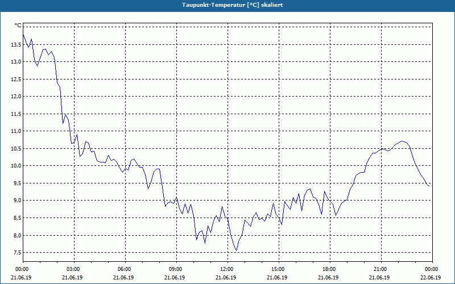The width and height of the screenshot is (455, 284).
Task: Select the '12,0' y-axis label
Action: coord(16,96)
